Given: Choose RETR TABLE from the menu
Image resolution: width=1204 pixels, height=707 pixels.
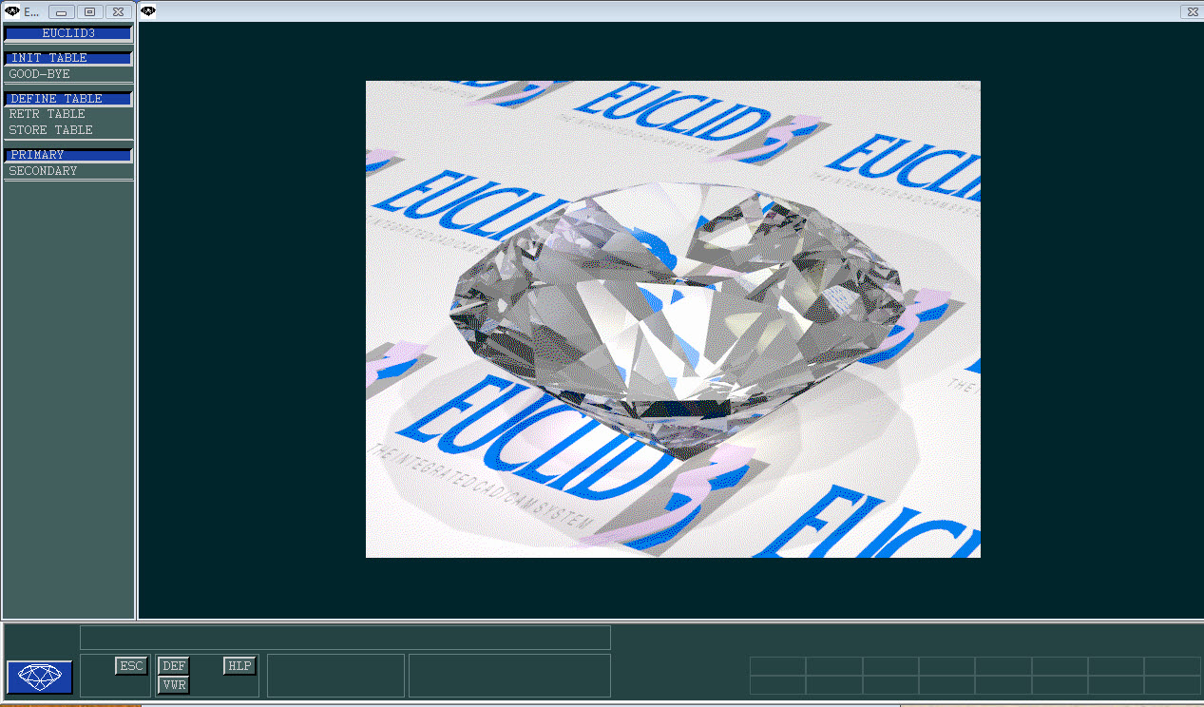Looking at the screenshot, I should 68,114.
